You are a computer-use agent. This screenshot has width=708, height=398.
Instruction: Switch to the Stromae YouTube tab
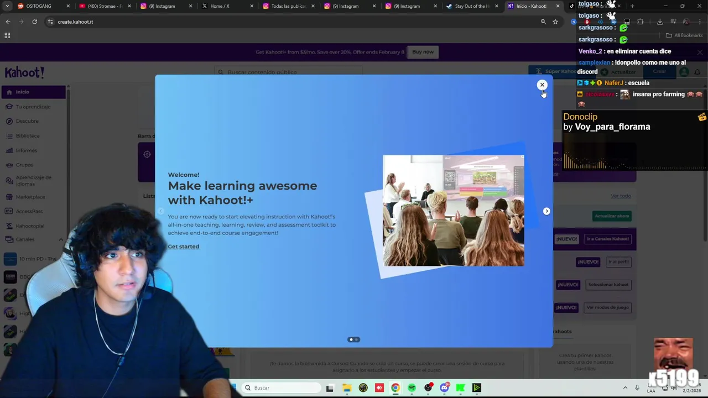coord(105,6)
